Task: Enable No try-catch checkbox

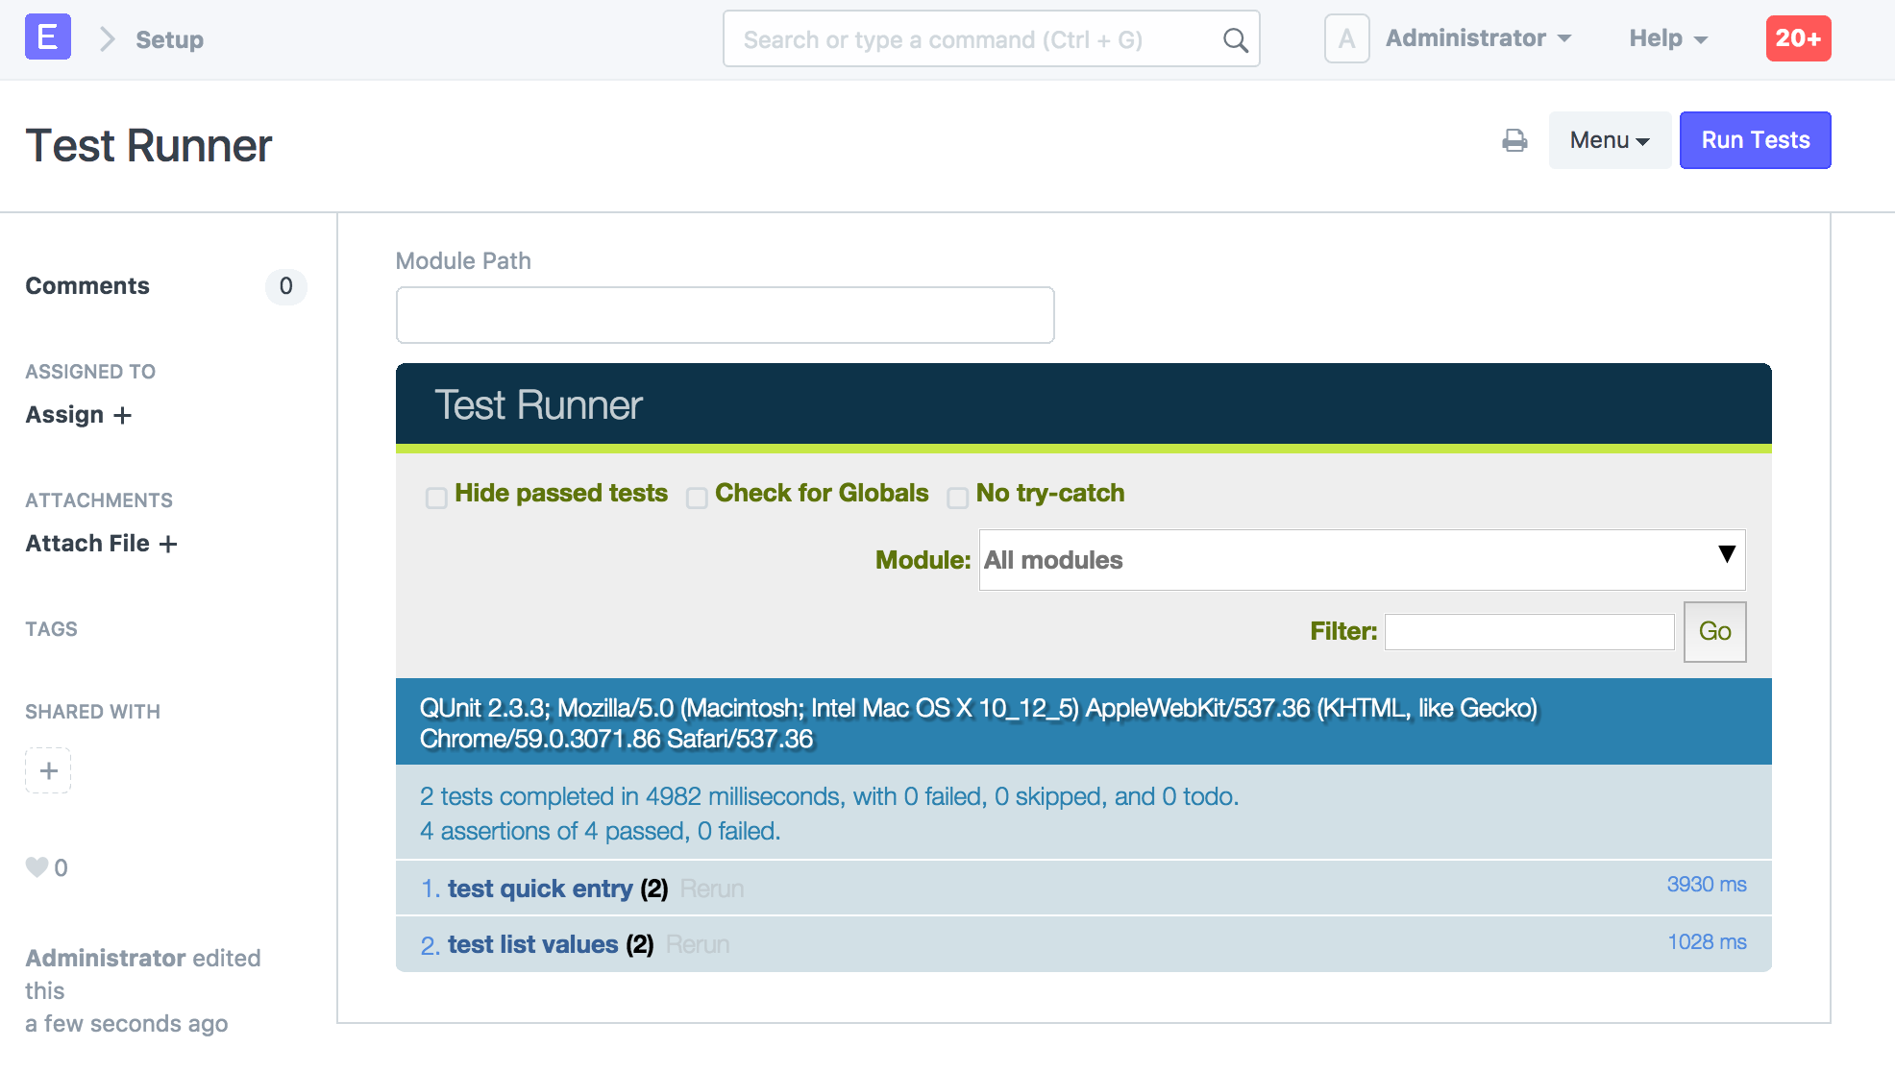Action: click(x=957, y=498)
